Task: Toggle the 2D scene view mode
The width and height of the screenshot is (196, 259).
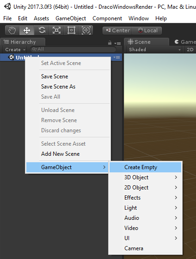Action: point(190,50)
